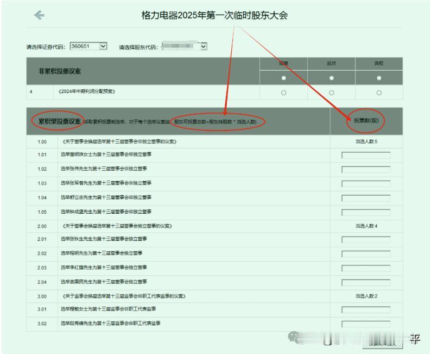This screenshot has height=354, width=430.
Task: Click the 当选人数:4 label
Action: [x=366, y=226]
